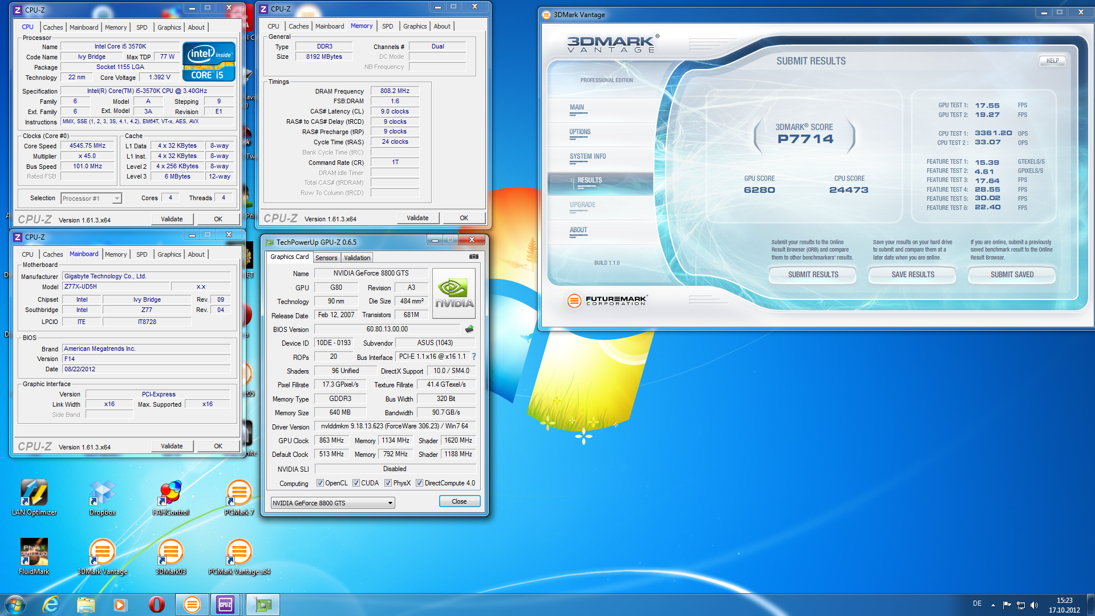Open About tab in Mainboard CPU-Z window
Screen dimensions: 1095x616
(196, 254)
